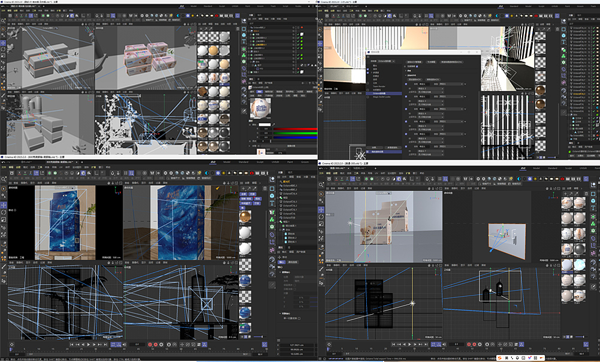Image resolution: width=600 pixels, height=362 pixels.
Task: Switch to Model layout in the stacked-boxes window
Action: pyautogui.click(x=194, y=5)
